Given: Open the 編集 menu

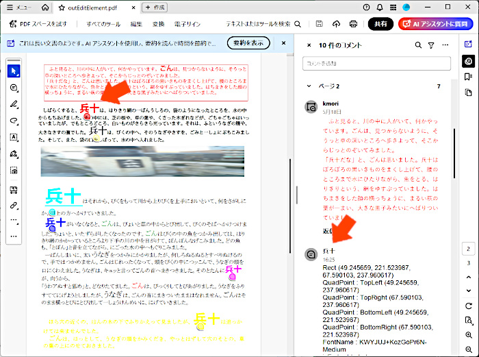Looking at the screenshot, I should pos(136,24).
